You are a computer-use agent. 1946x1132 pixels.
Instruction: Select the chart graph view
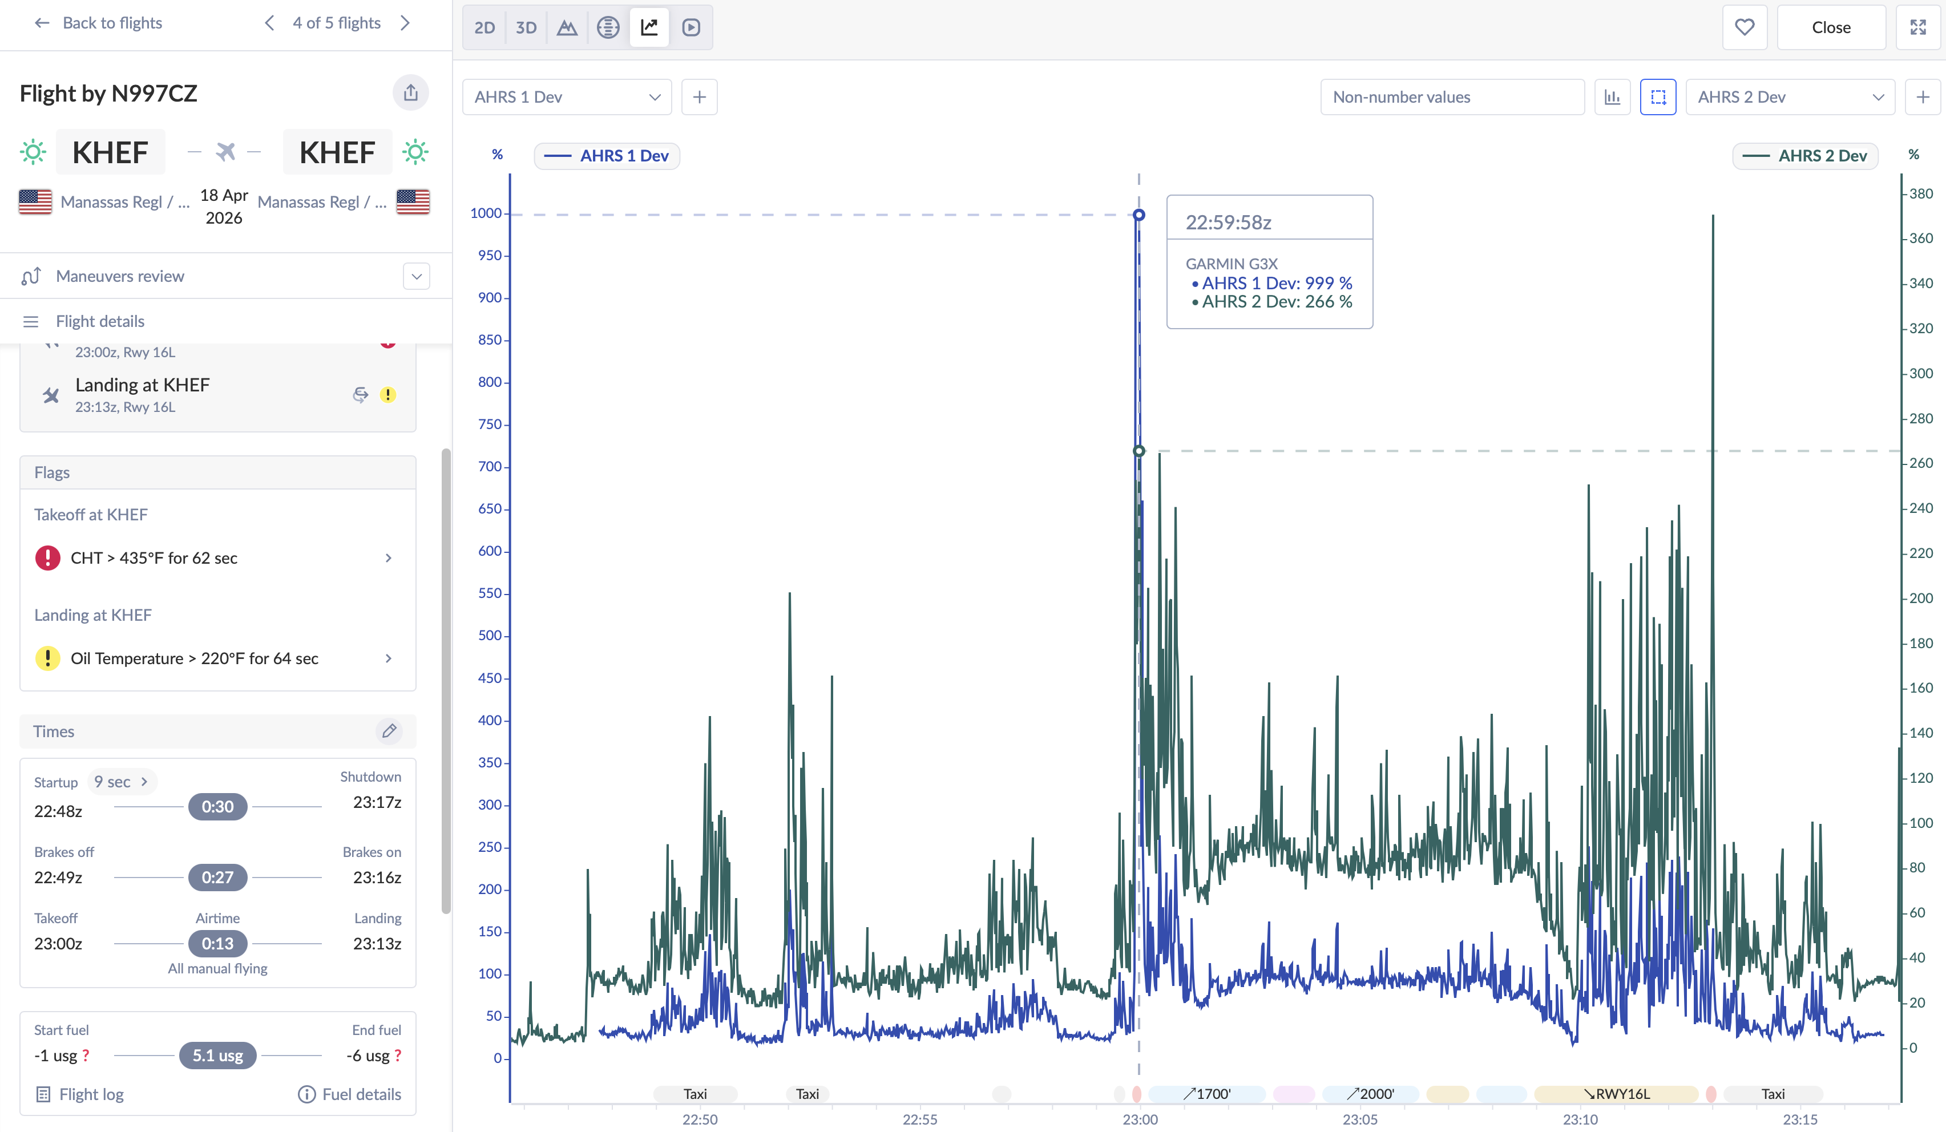(x=649, y=28)
